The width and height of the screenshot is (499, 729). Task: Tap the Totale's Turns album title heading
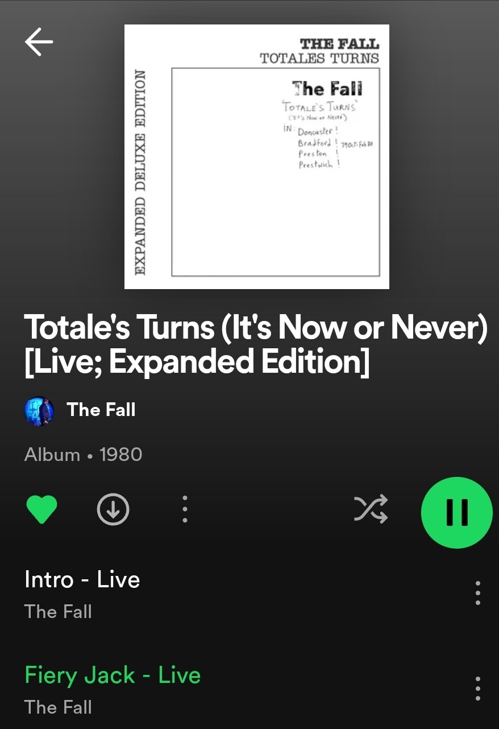[x=256, y=344]
